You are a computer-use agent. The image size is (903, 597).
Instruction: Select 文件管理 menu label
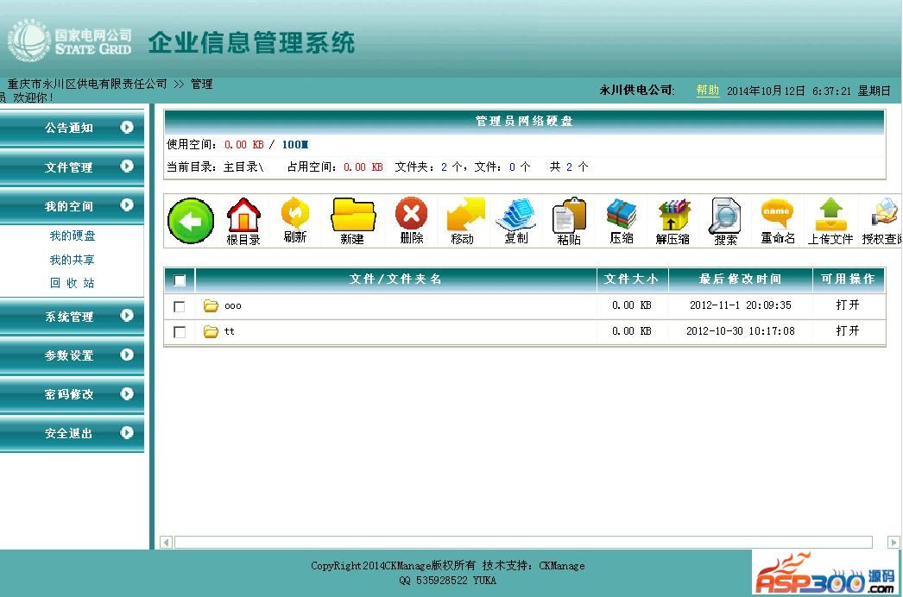tap(68, 167)
